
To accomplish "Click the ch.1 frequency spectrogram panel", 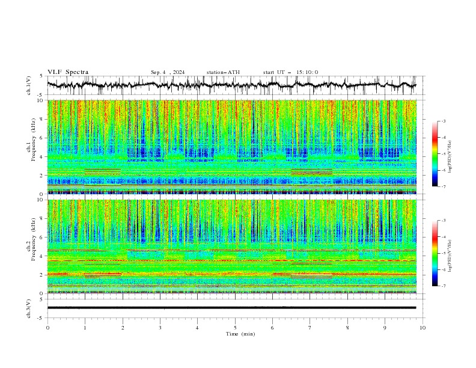I will [231, 147].
